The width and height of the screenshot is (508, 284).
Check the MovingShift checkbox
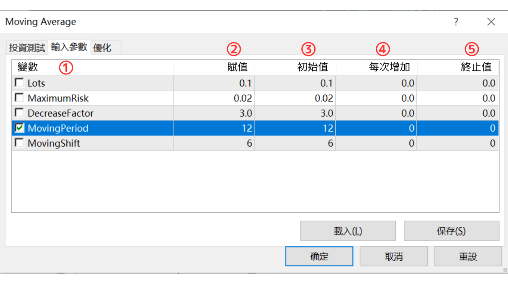19,143
